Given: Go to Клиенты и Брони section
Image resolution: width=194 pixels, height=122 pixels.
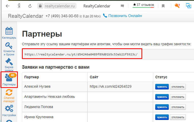Looking at the screenshot, I should pyautogui.click(x=9, y=48).
